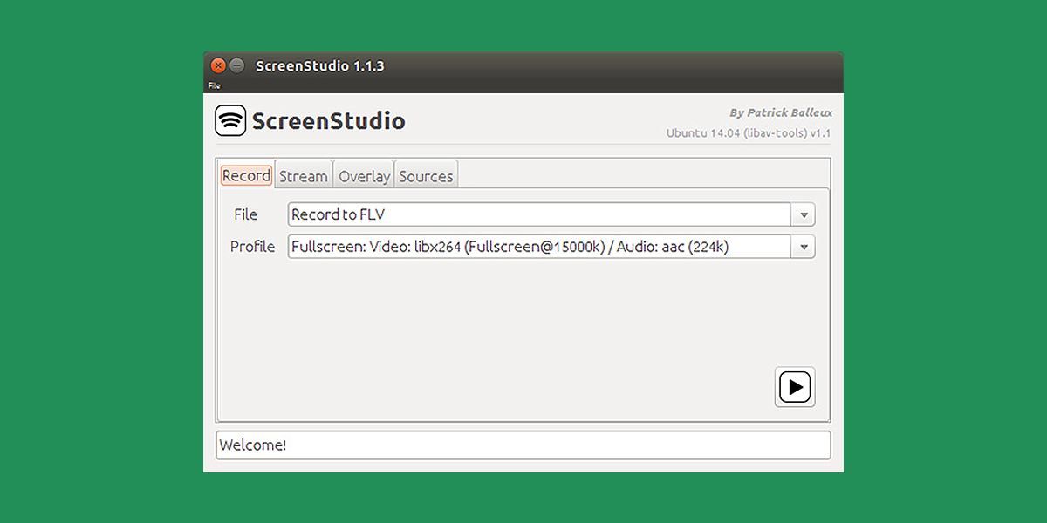Image resolution: width=1047 pixels, height=523 pixels.
Task: Close the ScreenStudio window
Action: (218, 65)
